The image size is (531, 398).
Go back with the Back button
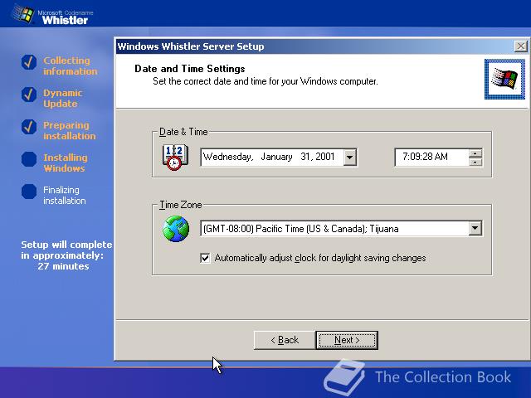pyautogui.click(x=285, y=340)
